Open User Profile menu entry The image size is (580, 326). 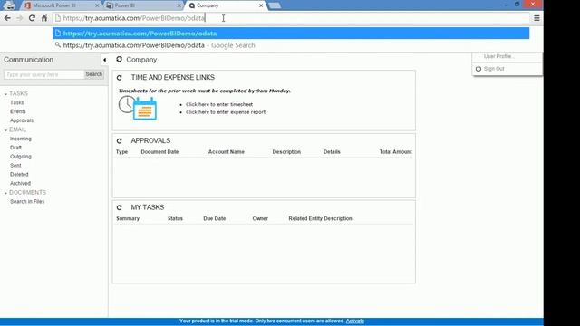498,56
